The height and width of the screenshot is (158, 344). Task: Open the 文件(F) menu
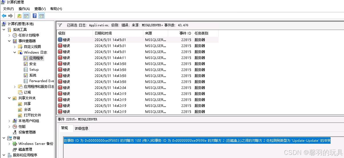9,9
